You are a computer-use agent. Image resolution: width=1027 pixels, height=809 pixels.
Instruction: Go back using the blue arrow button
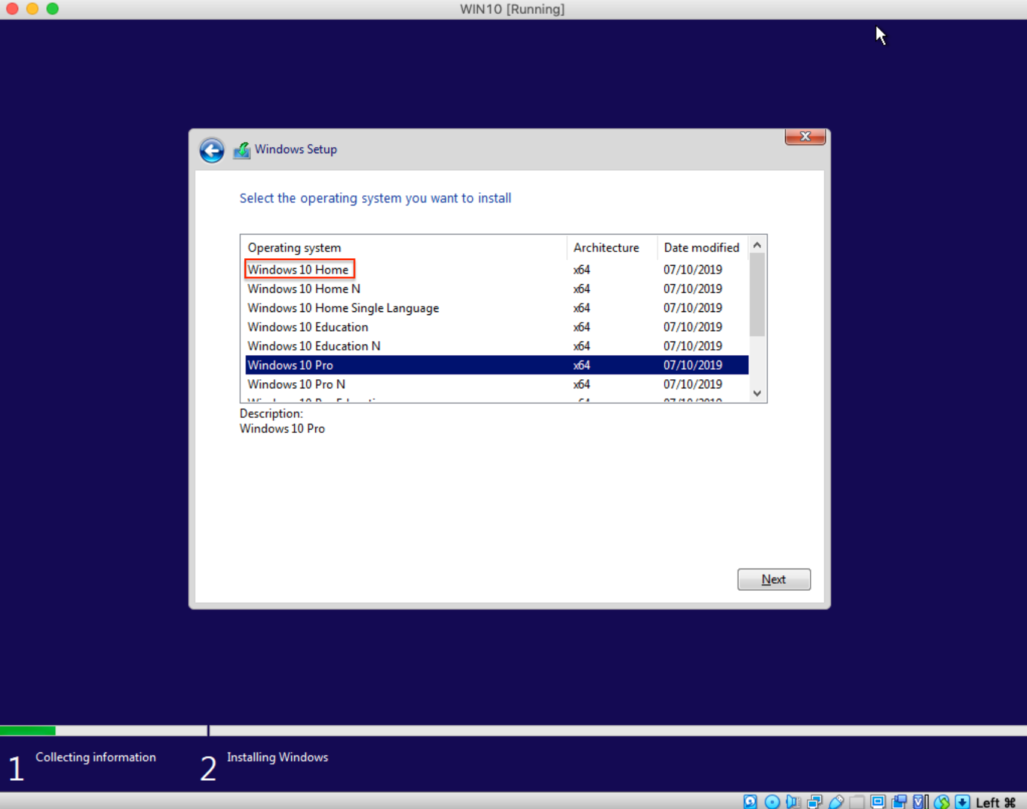tap(212, 150)
